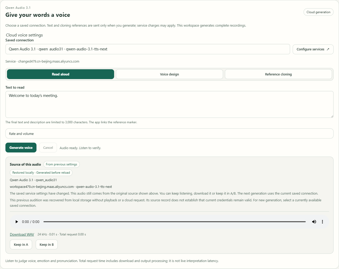Open the audio player's three-dot options menu
The image size is (339, 269).
point(322,222)
